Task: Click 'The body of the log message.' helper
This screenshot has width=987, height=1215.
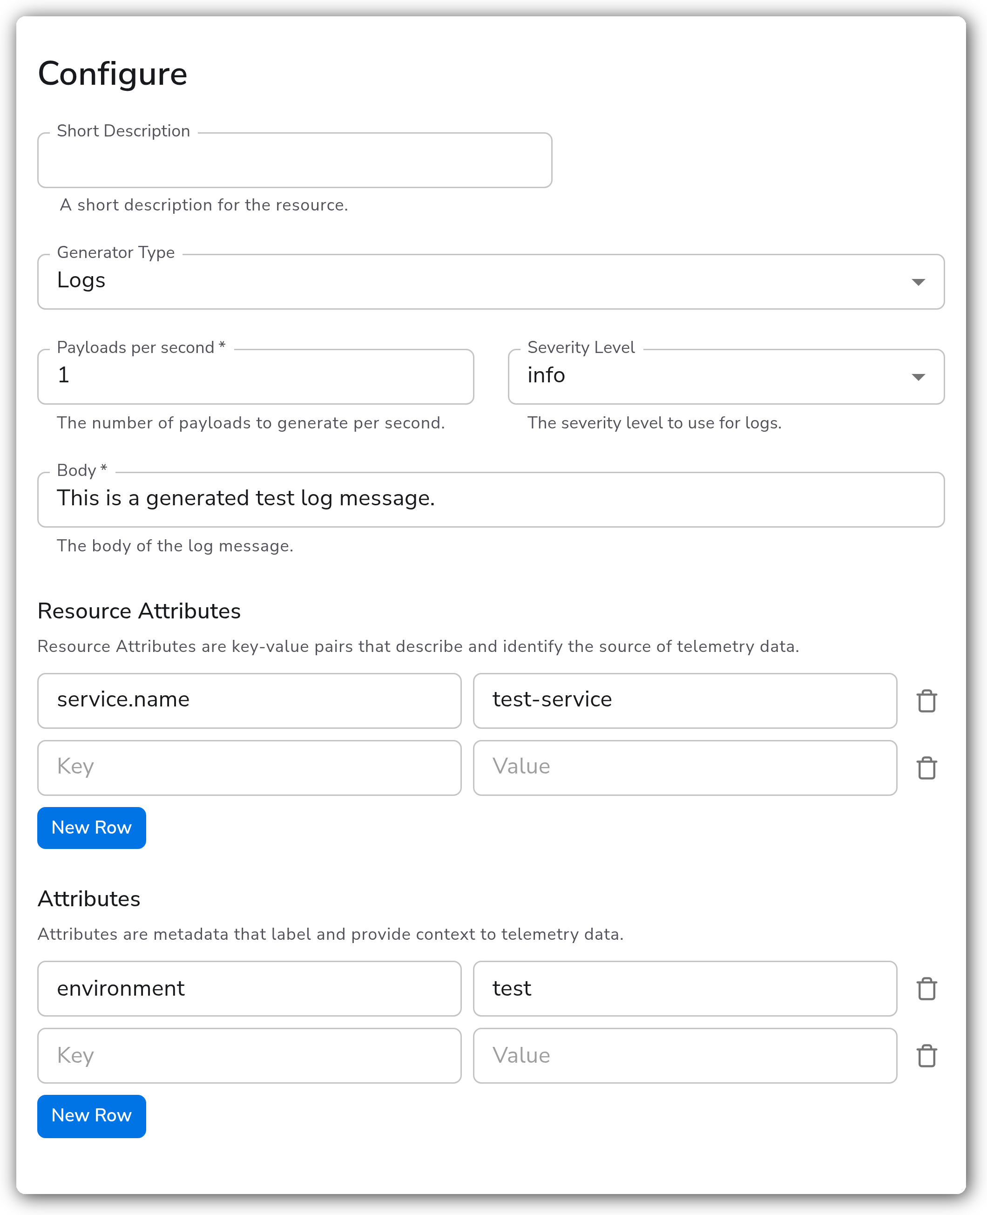Action: [x=175, y=546]
